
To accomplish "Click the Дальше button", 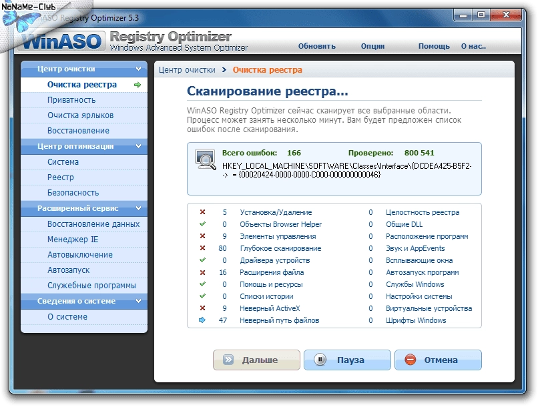I will (x=256, y=360).
